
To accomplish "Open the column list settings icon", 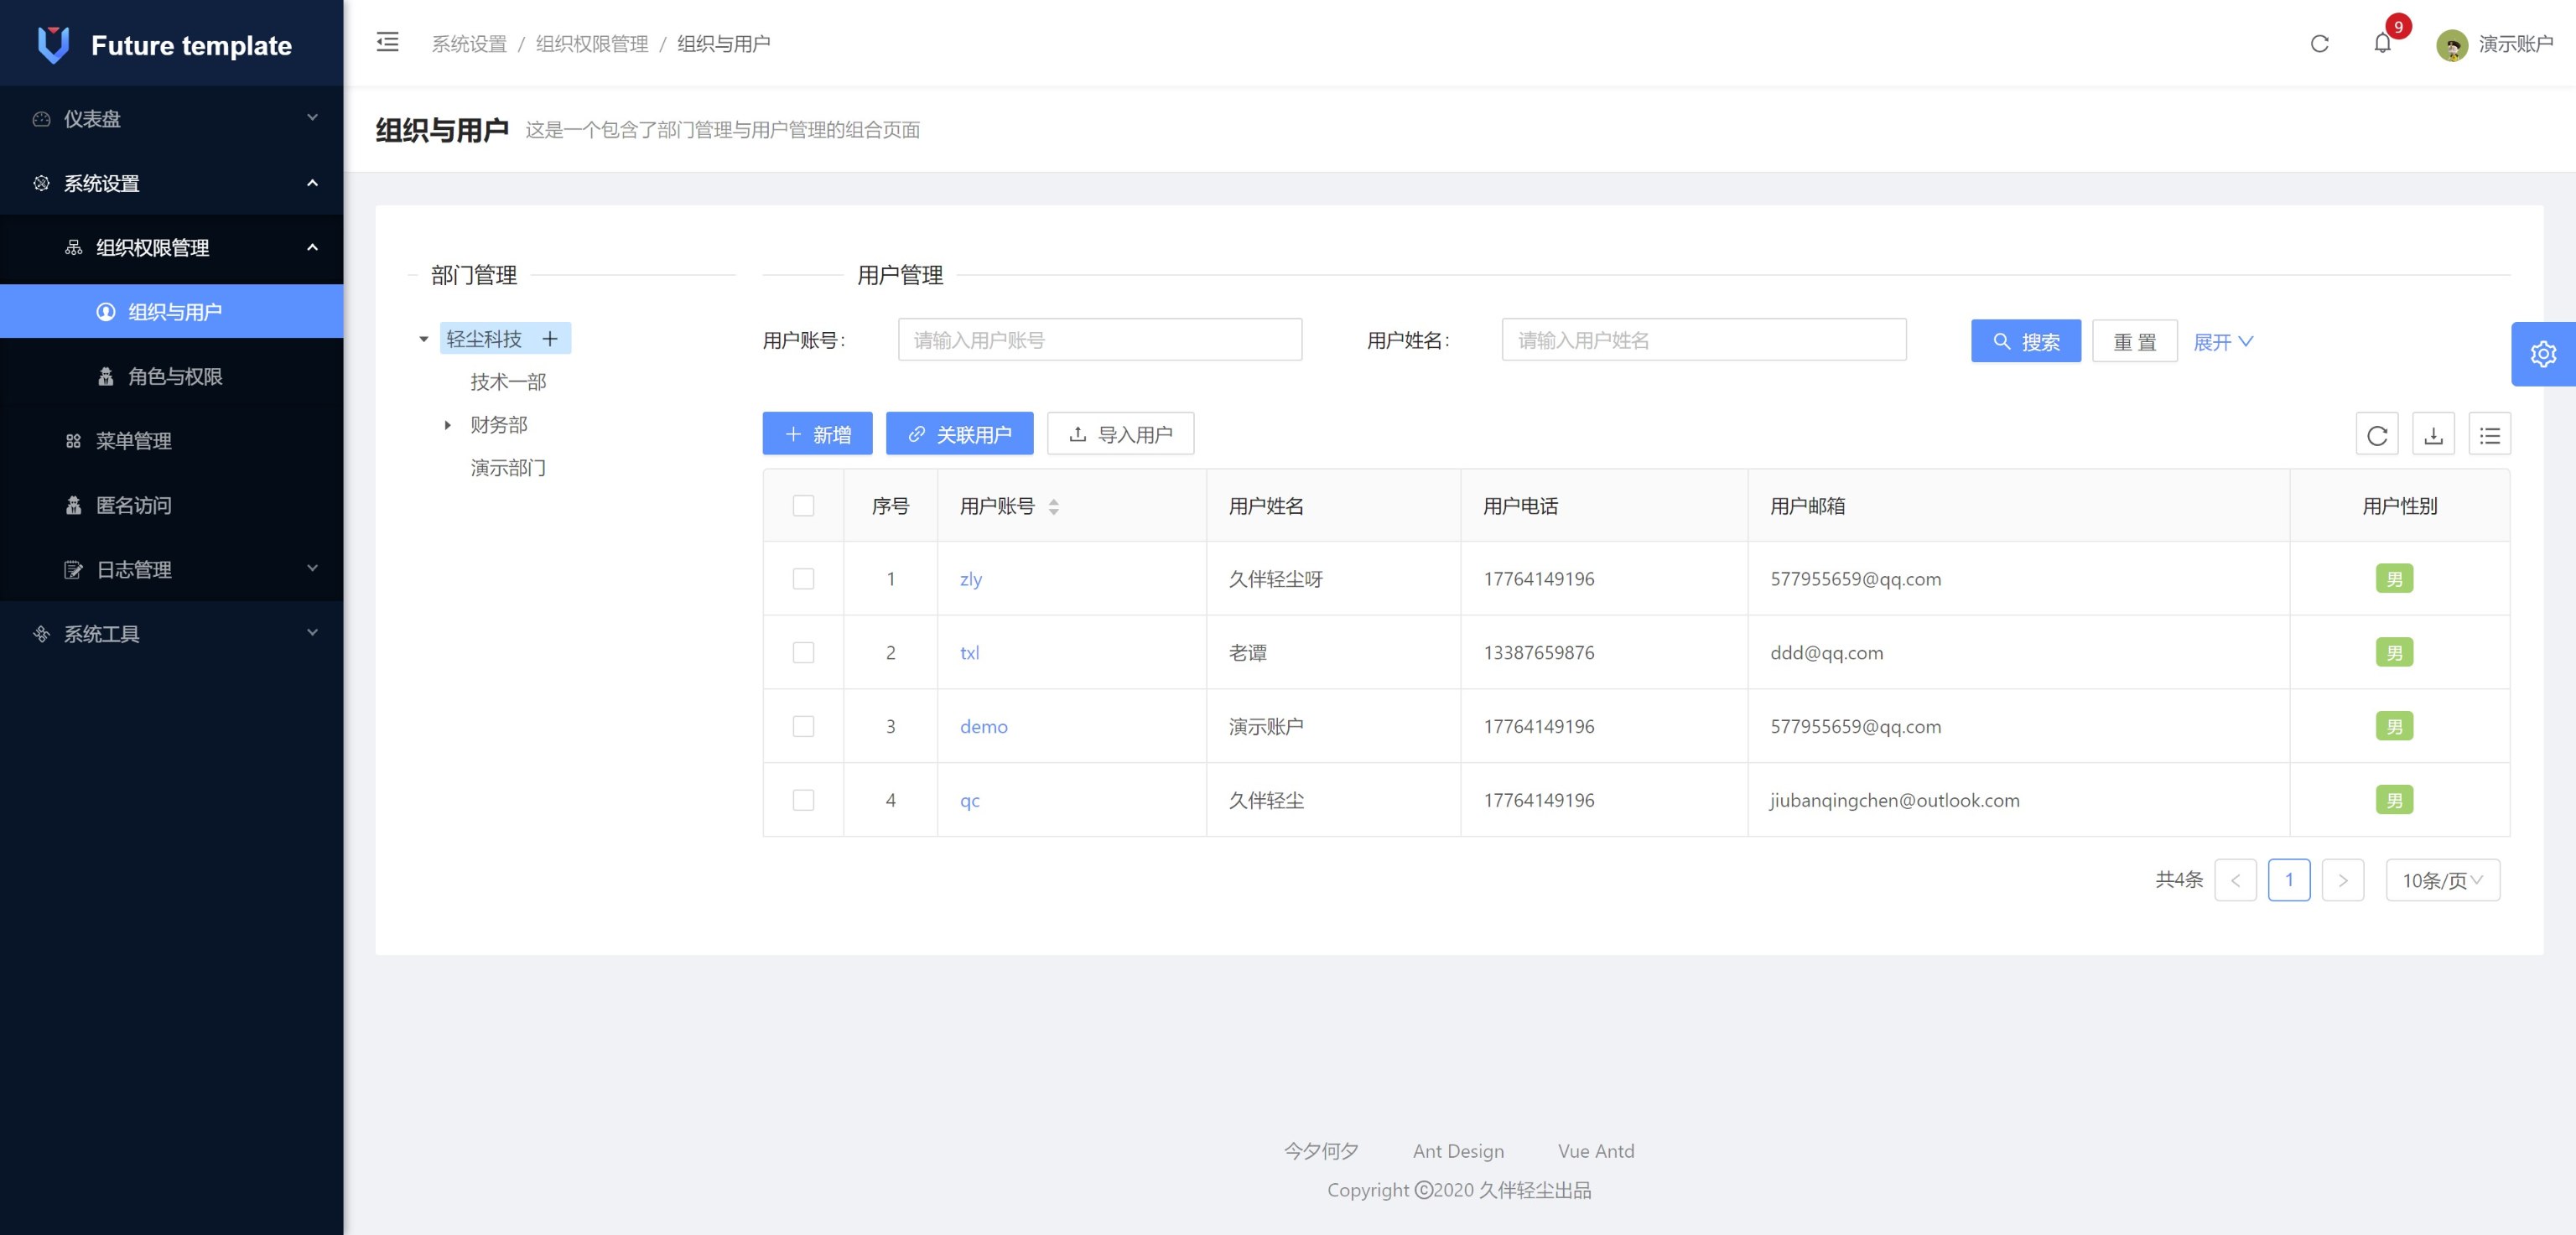I will tap(2489, 434).
